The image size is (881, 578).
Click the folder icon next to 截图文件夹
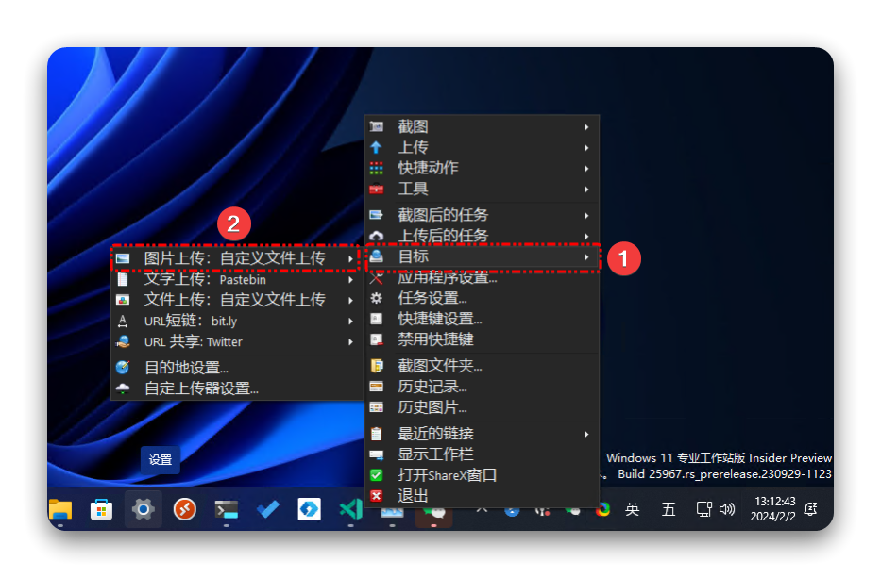(376, 366)
